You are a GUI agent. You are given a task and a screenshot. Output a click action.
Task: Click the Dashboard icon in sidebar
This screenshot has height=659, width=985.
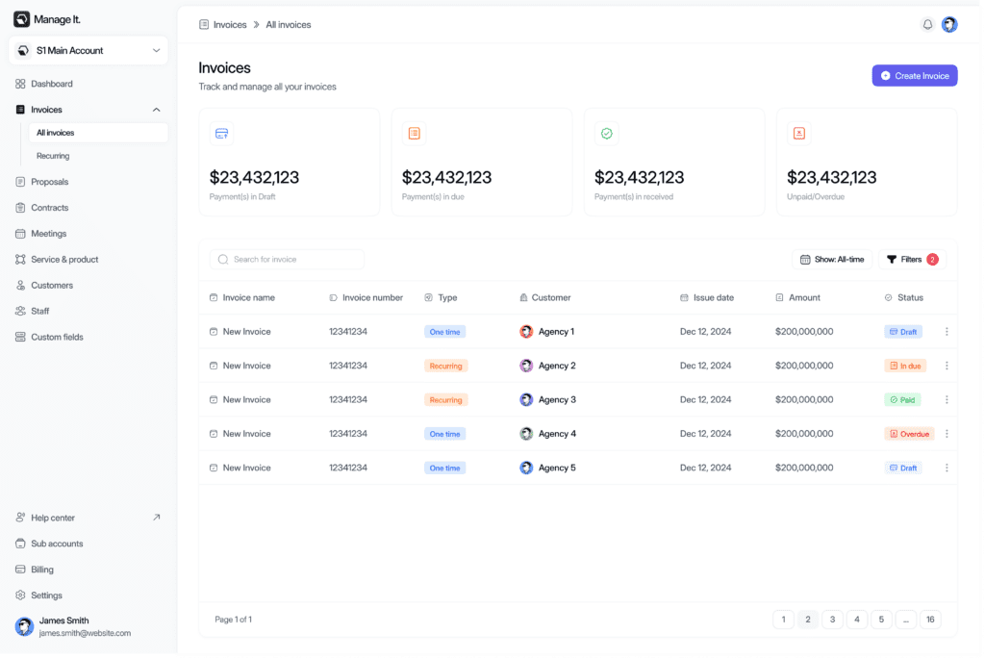21,84
